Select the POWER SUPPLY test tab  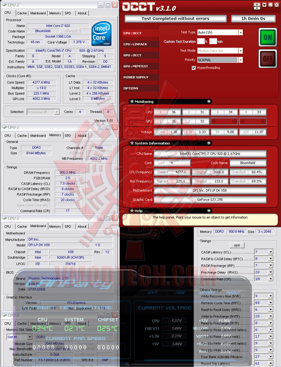139,77
